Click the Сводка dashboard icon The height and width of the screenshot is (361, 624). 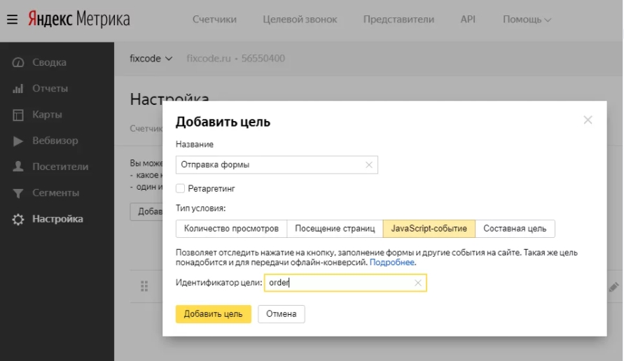point(18,62)
